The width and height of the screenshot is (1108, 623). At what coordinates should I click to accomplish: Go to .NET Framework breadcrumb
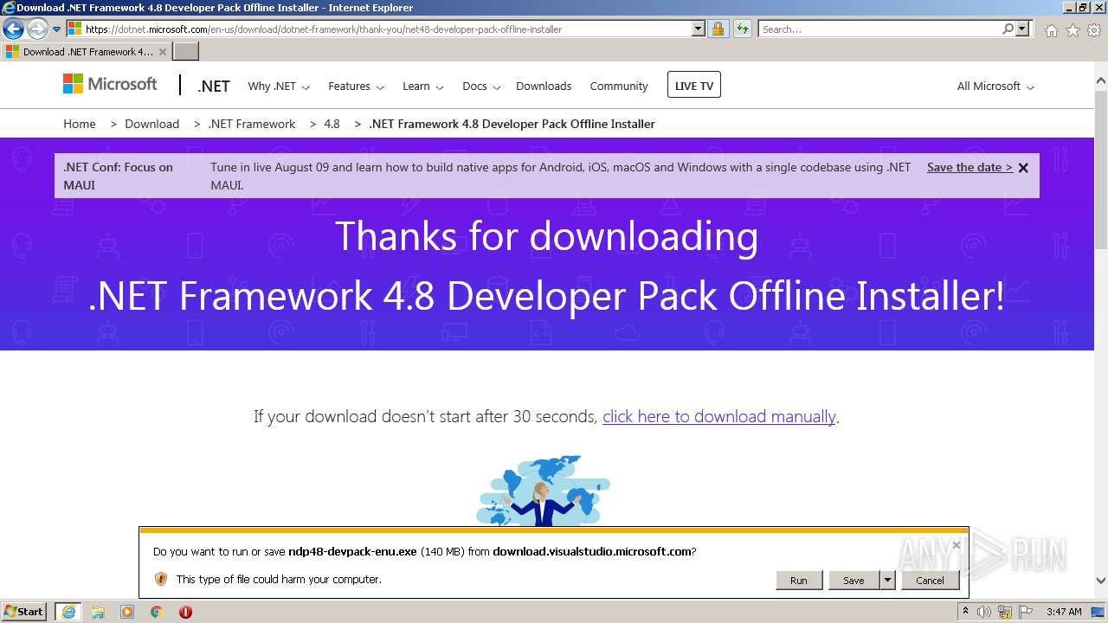tap(252, 124)
